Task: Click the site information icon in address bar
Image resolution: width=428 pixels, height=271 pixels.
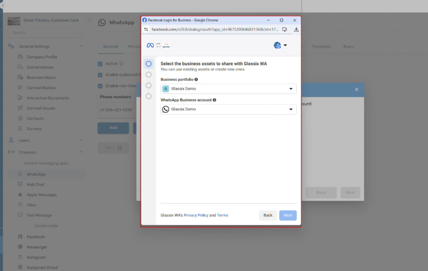Action: pyautogui.click(x=146, y=29)
